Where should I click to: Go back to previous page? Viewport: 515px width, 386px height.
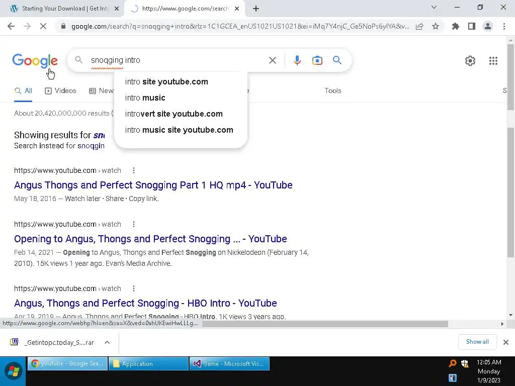pyautogui.click(x=11, y=26)
